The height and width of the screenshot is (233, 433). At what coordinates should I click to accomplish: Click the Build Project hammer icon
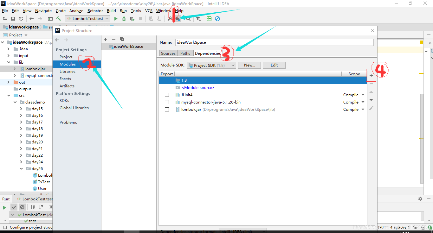coord(59,19)
